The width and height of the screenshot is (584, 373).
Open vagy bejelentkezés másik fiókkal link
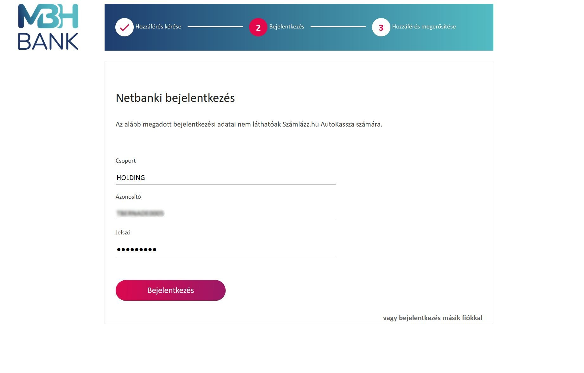click(433, 318)
